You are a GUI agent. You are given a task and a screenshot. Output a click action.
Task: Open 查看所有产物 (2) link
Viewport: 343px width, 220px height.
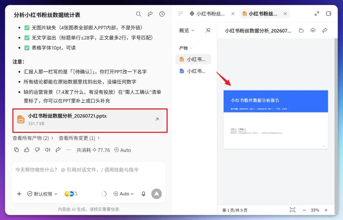tap(33, 138)
